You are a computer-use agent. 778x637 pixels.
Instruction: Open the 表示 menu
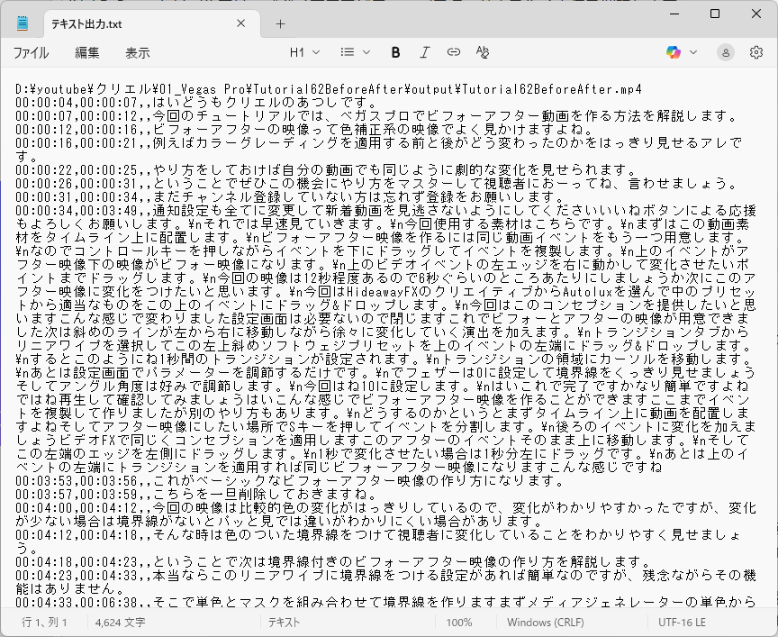(x=137, y=52)
